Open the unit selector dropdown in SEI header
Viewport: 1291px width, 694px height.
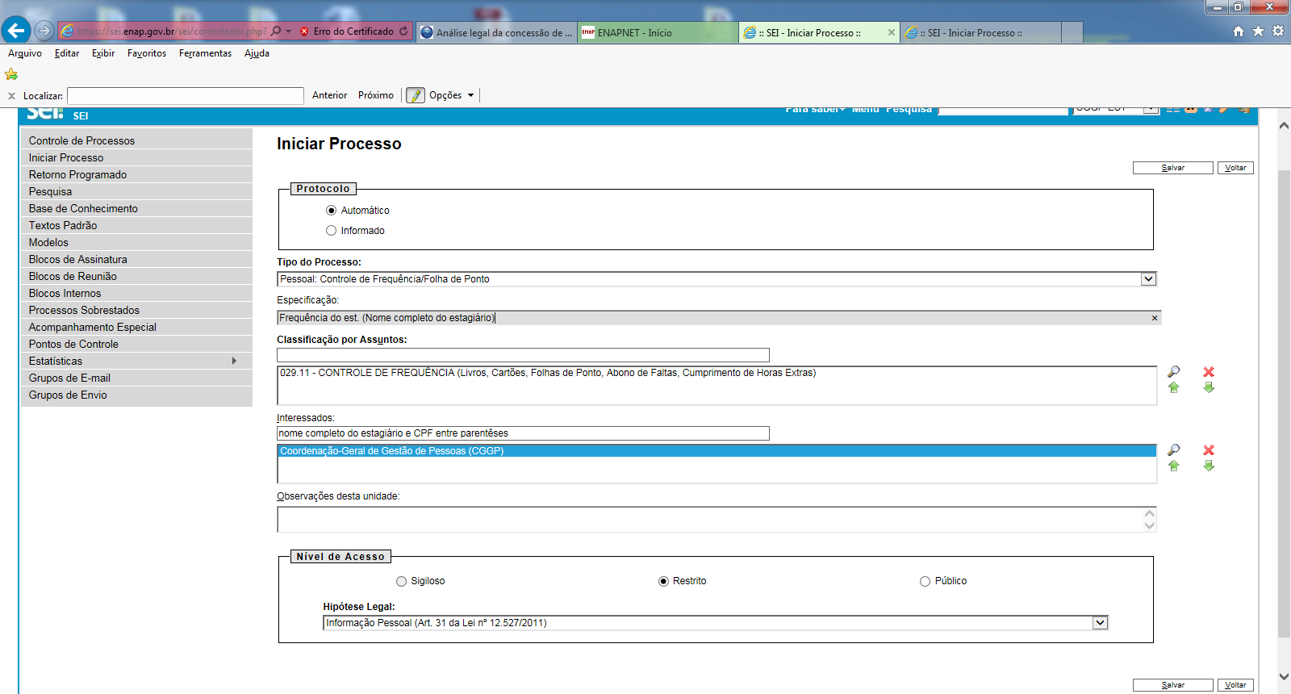click(1151, 109)
